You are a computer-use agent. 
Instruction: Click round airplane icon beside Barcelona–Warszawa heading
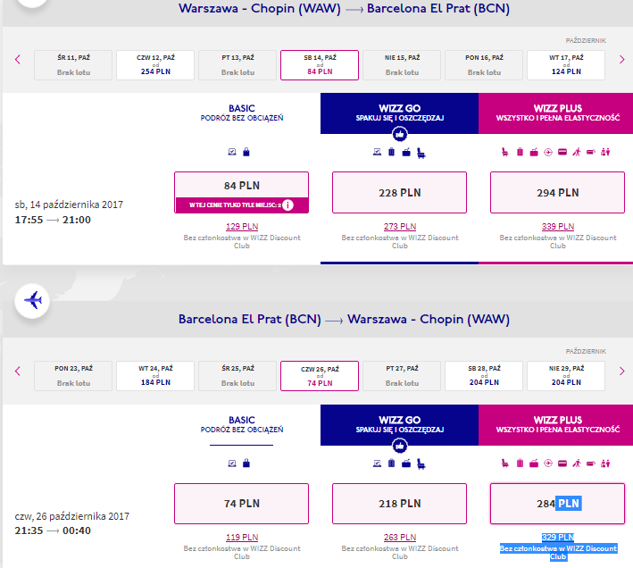(32, 300)
